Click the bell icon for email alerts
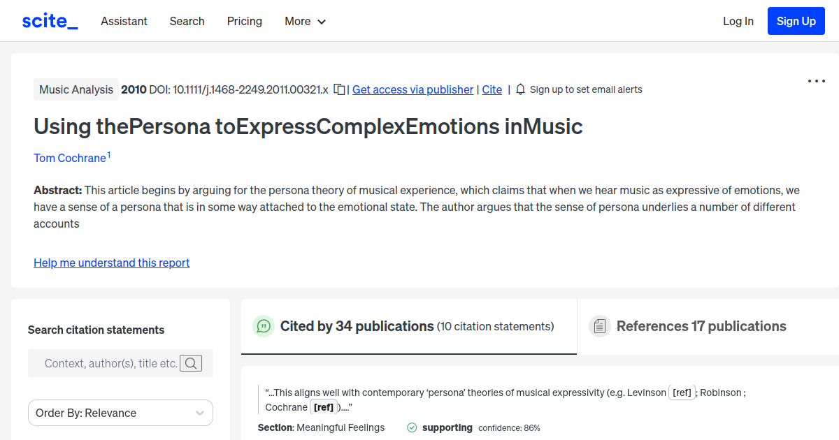Viewport: 839px width, 440px height. (520, 89)
